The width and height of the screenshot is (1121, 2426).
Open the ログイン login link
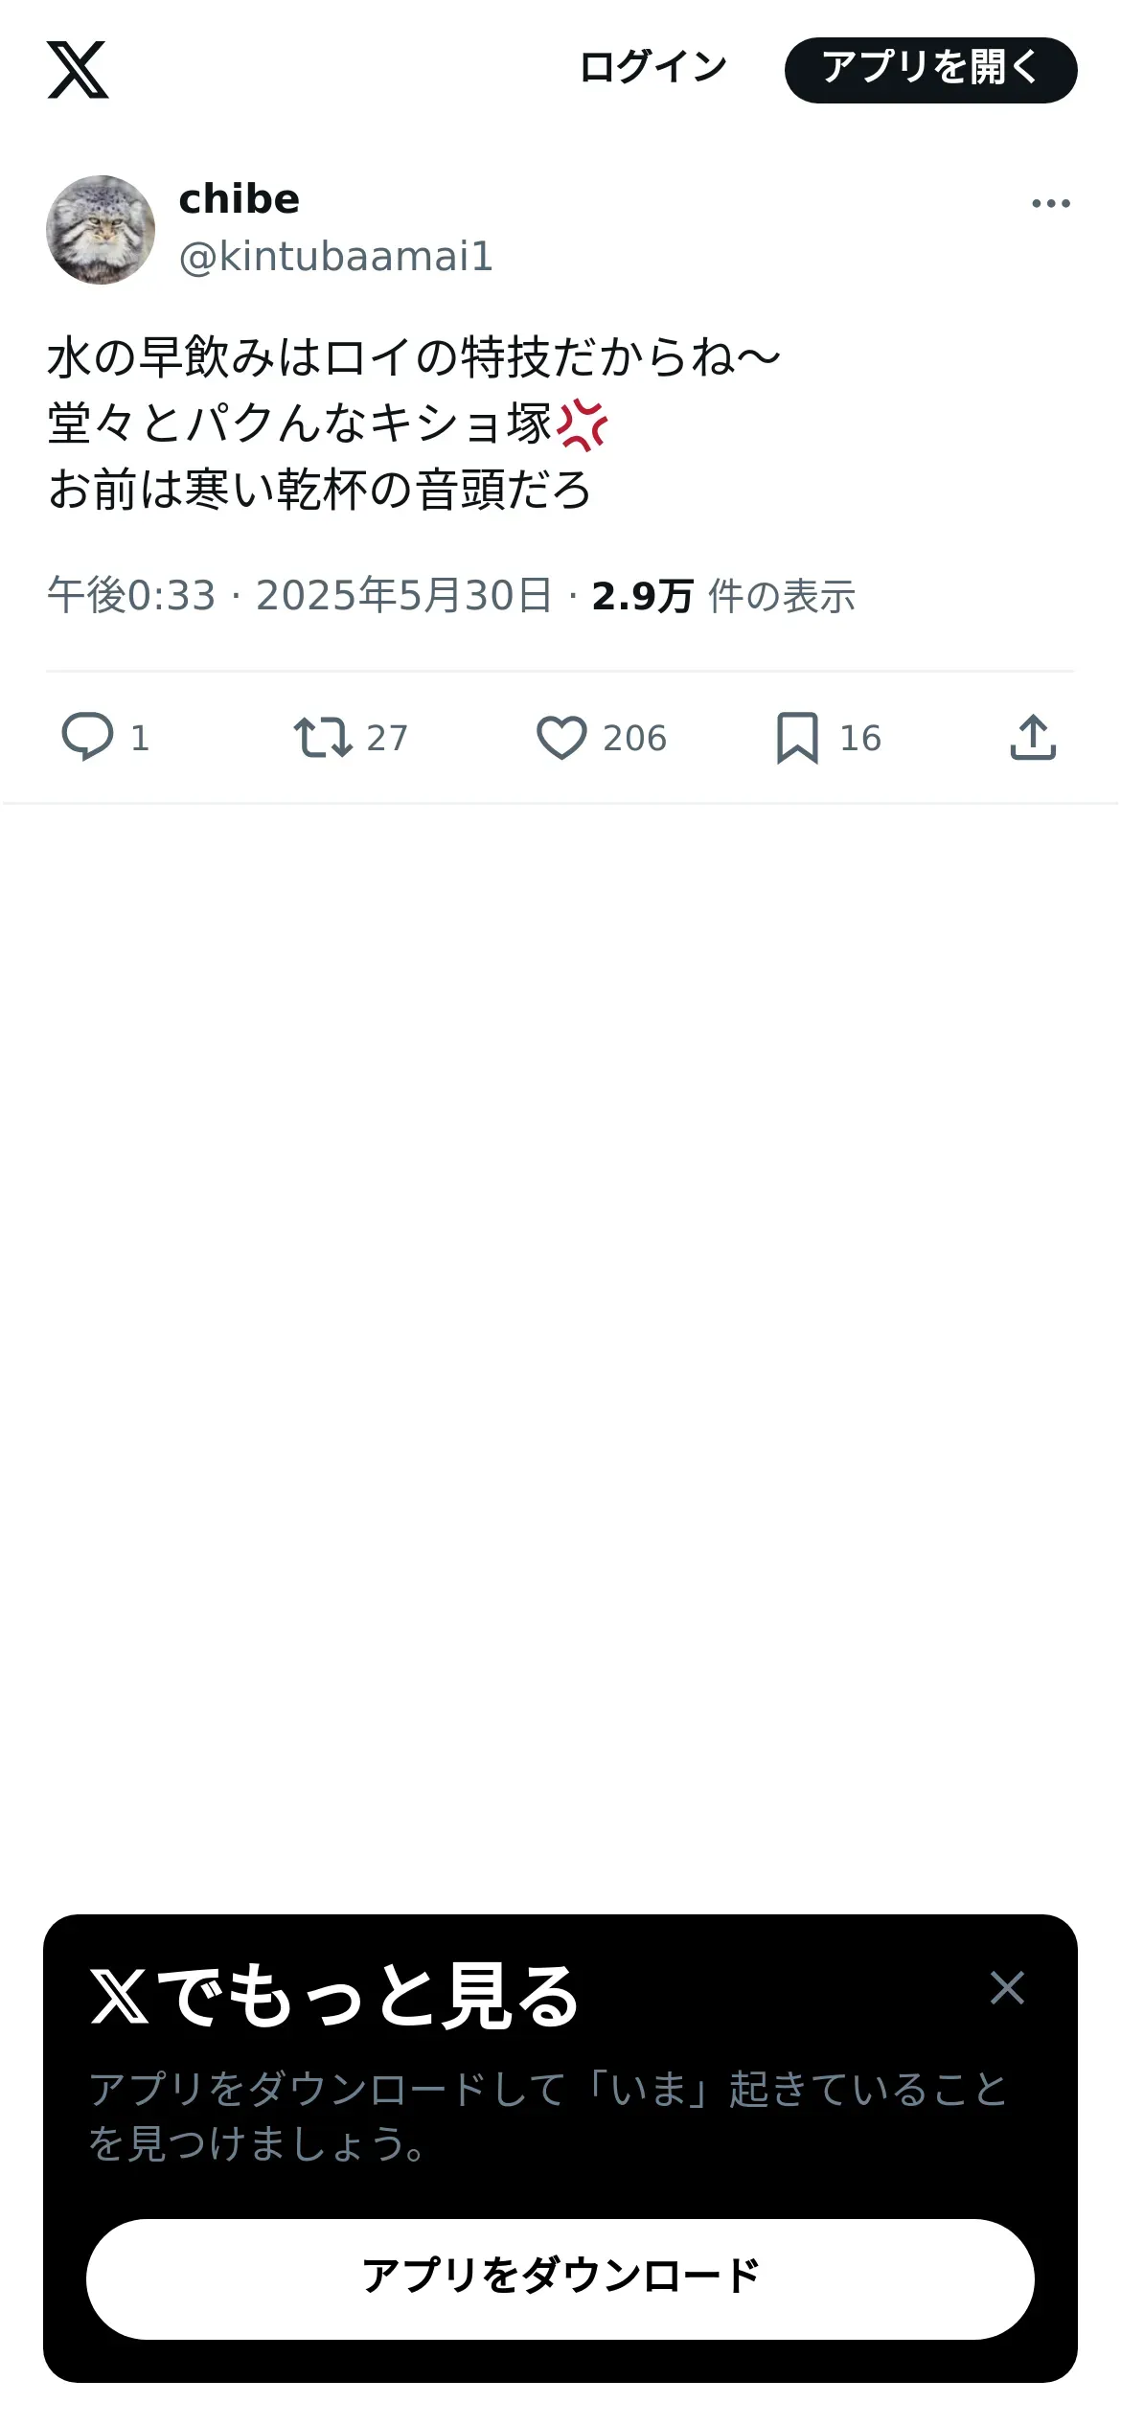(653, 69)
